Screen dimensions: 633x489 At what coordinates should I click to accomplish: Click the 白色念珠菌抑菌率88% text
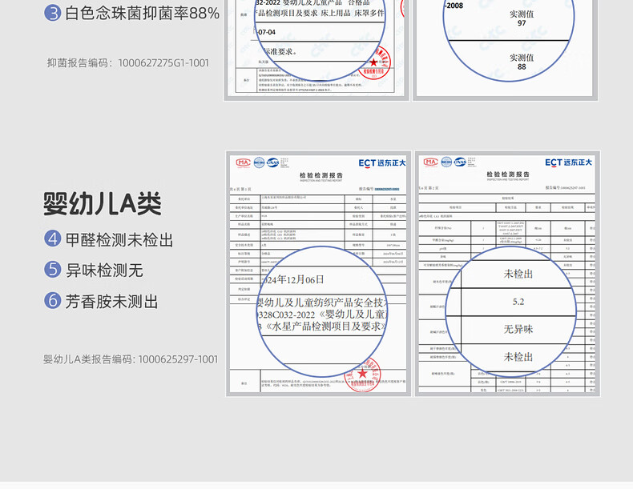(x=142, y=13)
